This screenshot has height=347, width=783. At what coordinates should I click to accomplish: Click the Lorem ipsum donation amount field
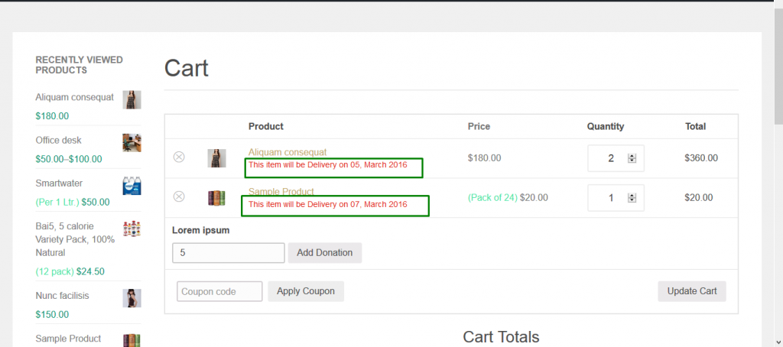(x=229, y=253)
